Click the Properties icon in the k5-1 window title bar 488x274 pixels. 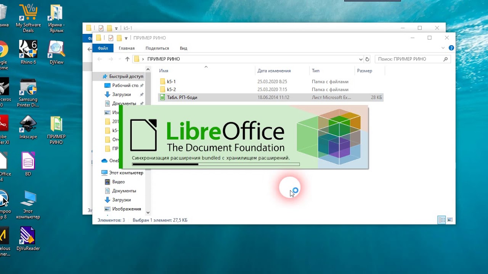[x=101, y=28]
